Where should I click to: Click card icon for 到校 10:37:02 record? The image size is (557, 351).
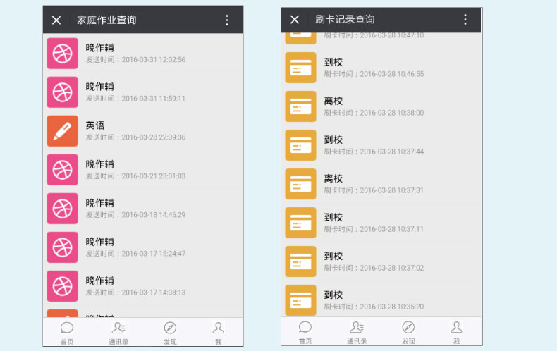point(301,261)
